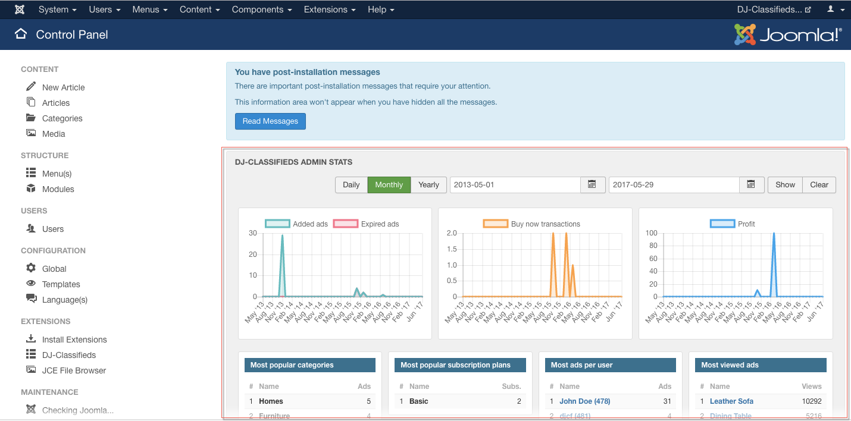This screenshot has width=851, height=421.
Task: Click the Read Messages button
Action: pyautogui.click(x=270, y=121)
